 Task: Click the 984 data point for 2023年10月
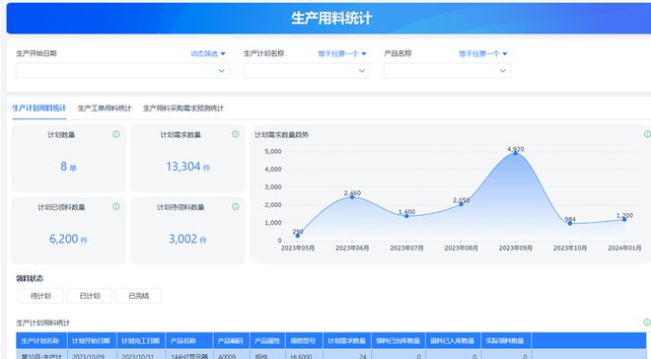570,223
